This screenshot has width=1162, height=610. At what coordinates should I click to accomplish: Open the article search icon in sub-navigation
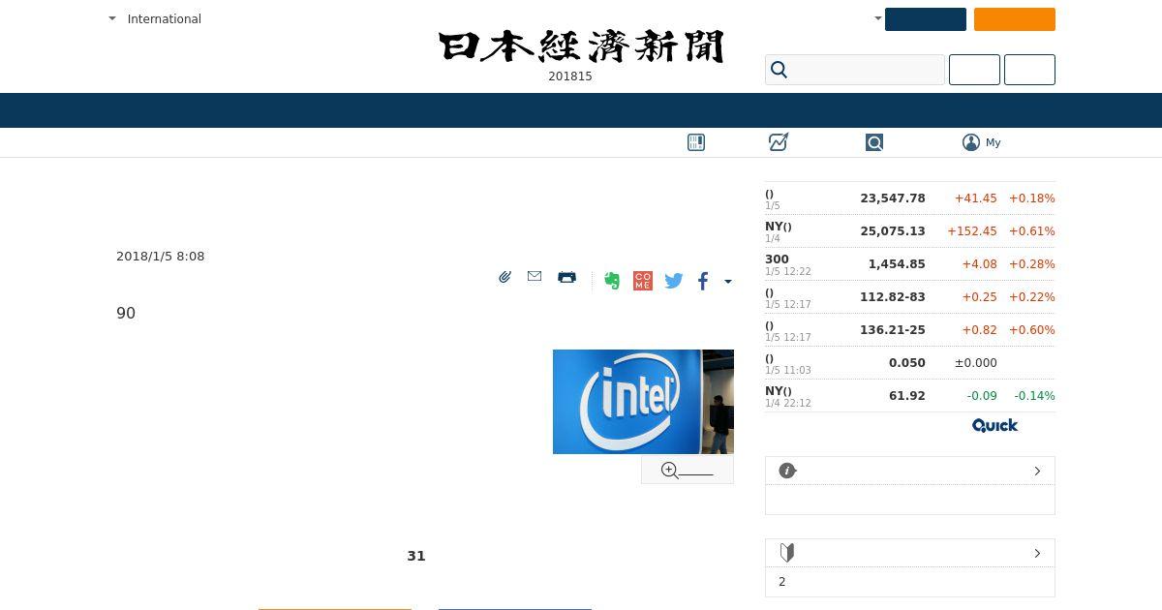(x=874, y=142)
